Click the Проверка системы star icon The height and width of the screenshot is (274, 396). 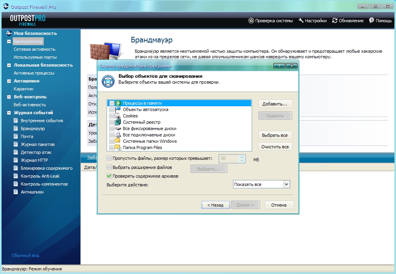[x=251, y=21]
